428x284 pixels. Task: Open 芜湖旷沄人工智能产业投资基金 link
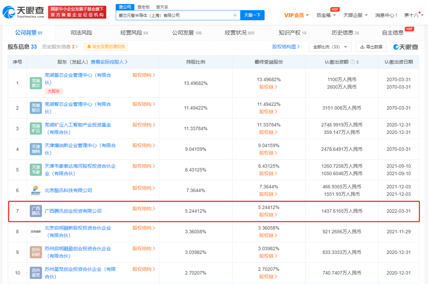tap(78, 128)
